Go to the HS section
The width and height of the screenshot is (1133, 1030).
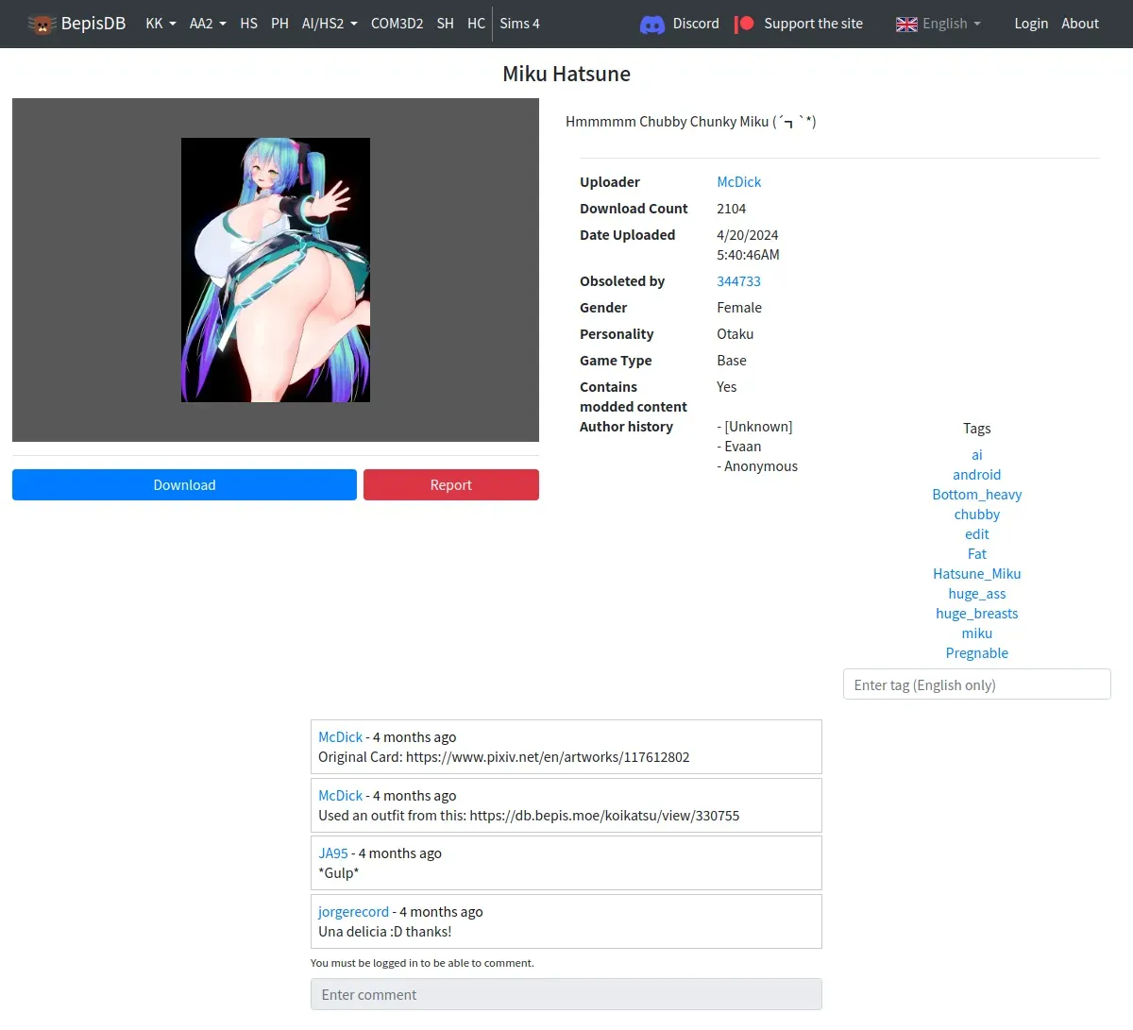[248, 24]
